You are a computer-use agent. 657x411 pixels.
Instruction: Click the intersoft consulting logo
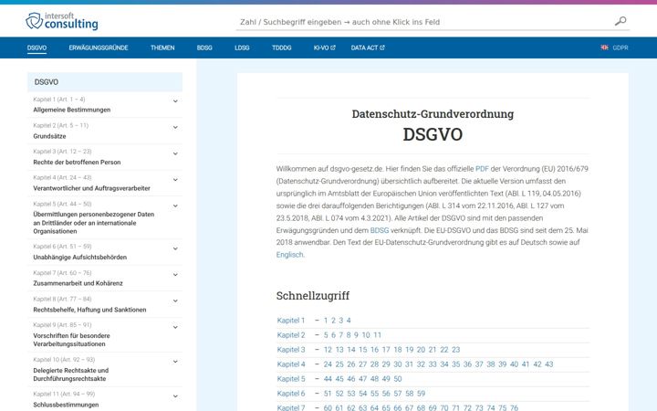click(62, 21)
